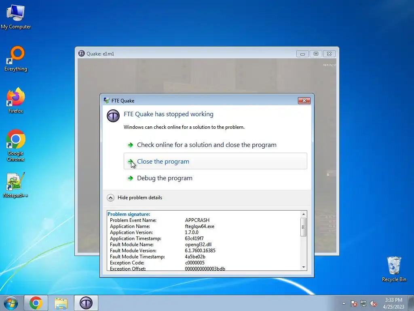
Task: Open My Computer desktop icon
Action: pyautogui.click(x=16, y=16)
